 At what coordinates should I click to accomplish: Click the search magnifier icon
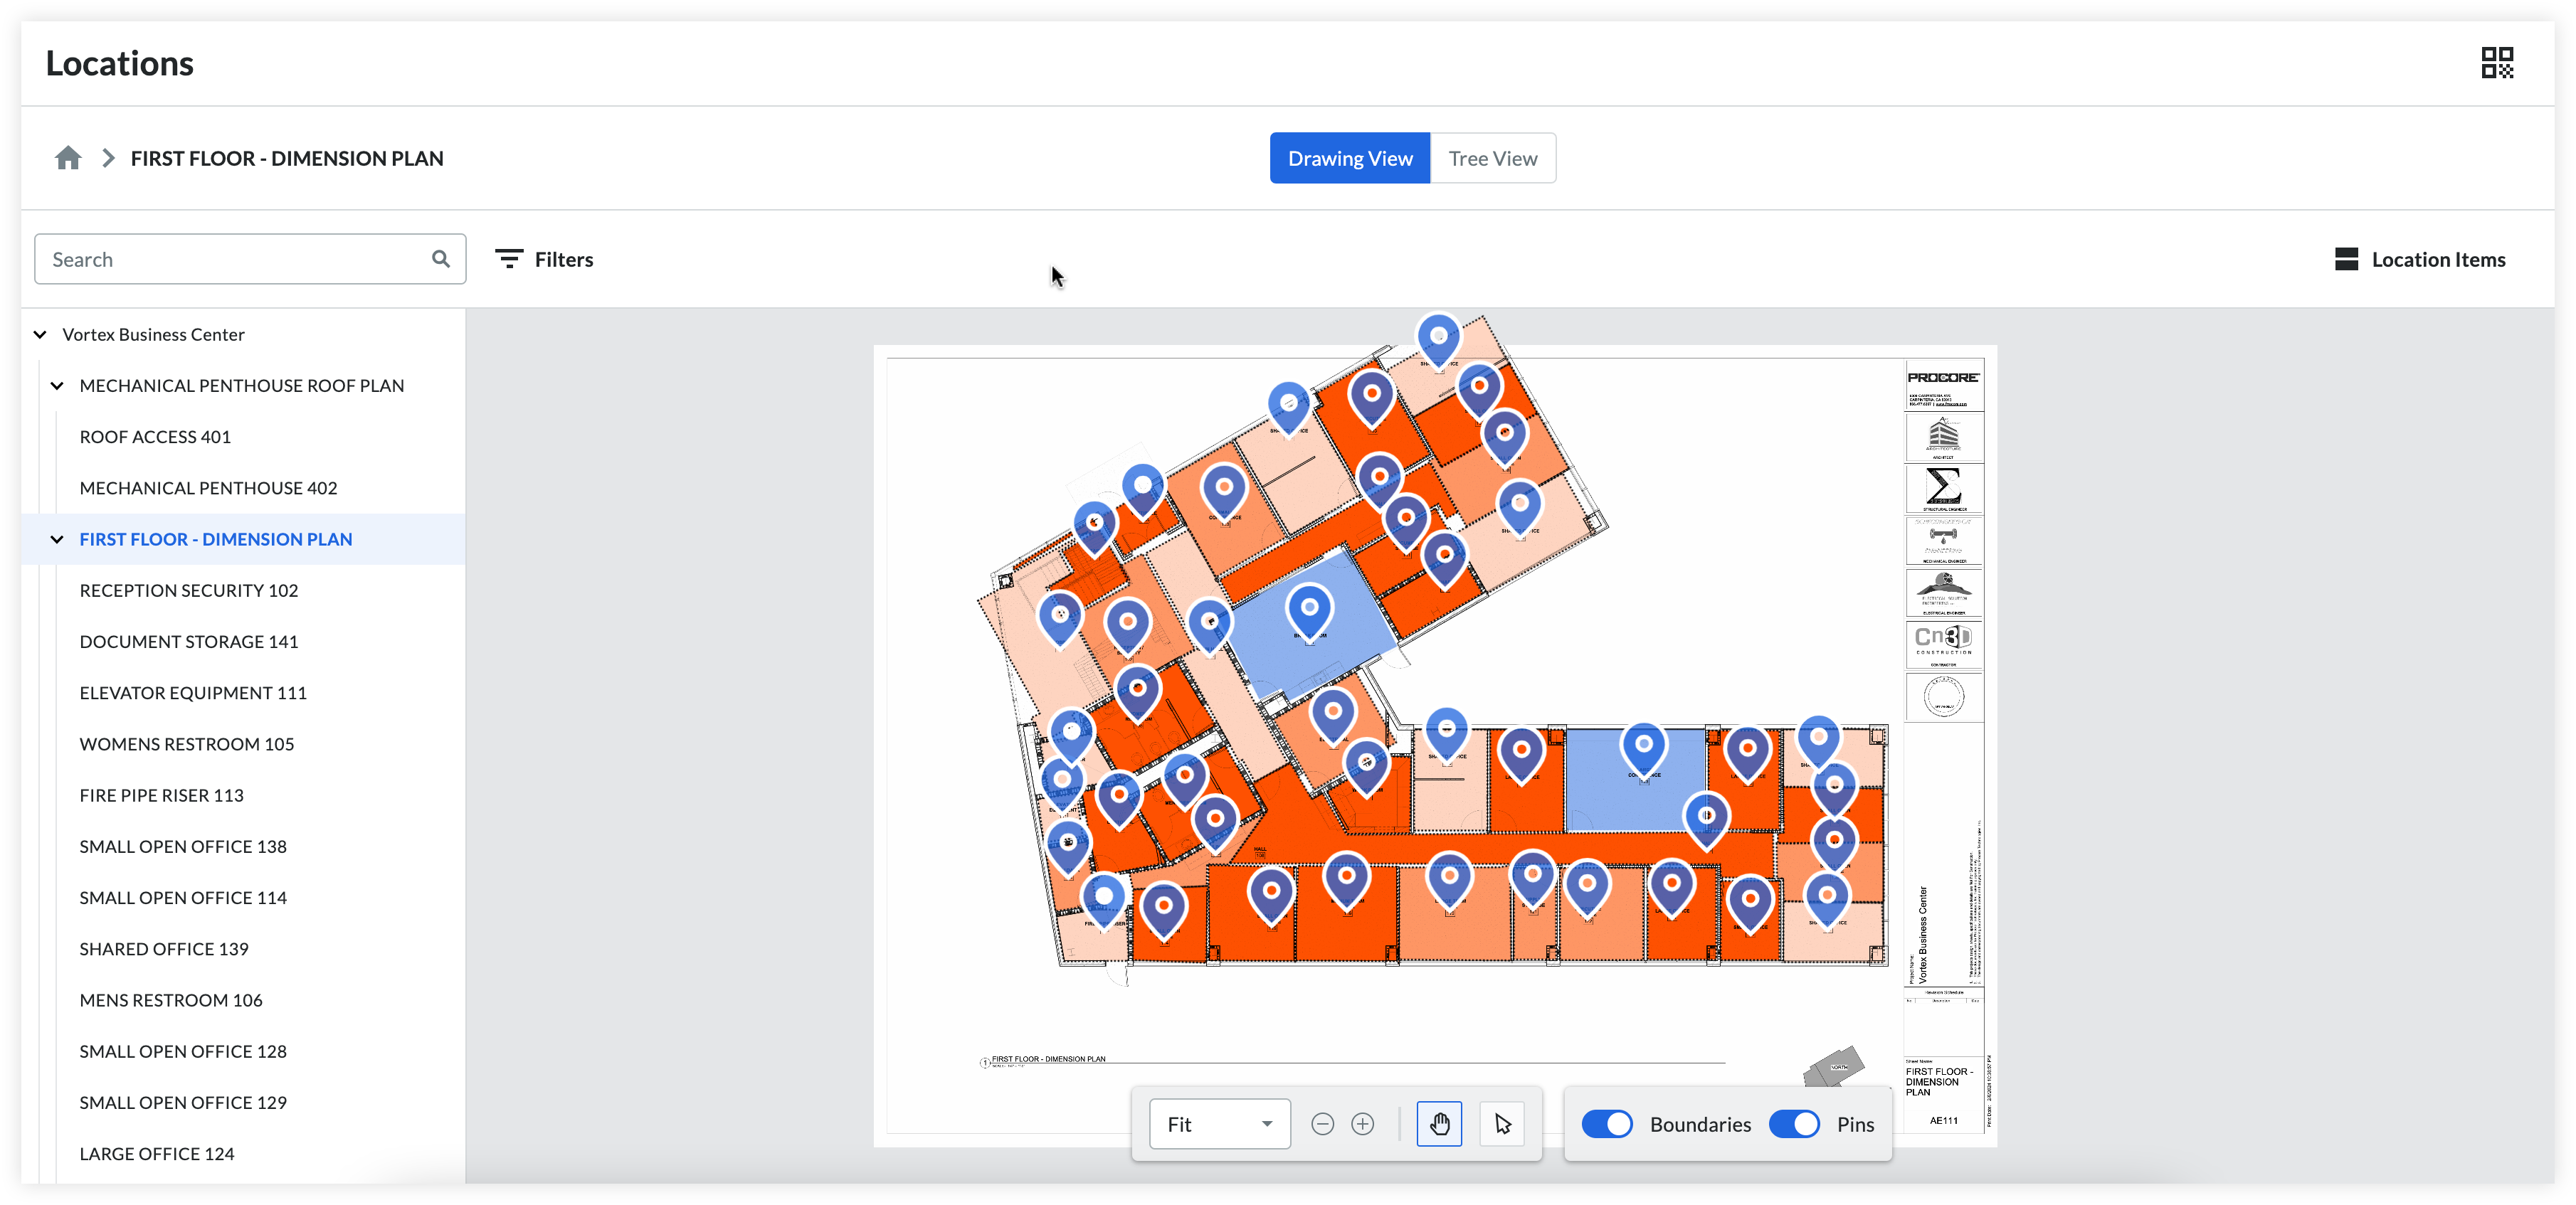coord(440,259)
